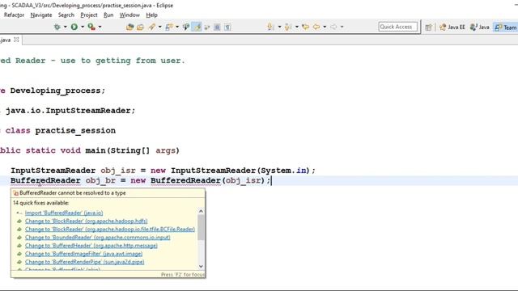
Task: Click the quick fix popup scrollbar thumb
Action: click(201, 228)
